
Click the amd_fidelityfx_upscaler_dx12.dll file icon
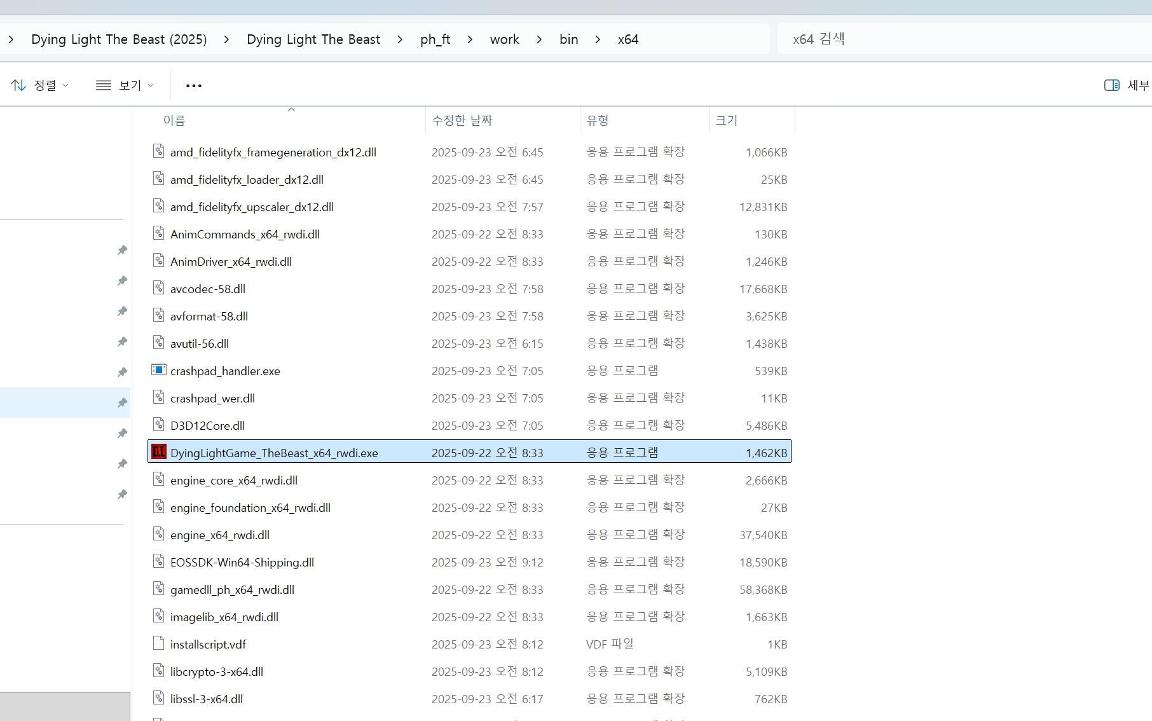point(158,206)
